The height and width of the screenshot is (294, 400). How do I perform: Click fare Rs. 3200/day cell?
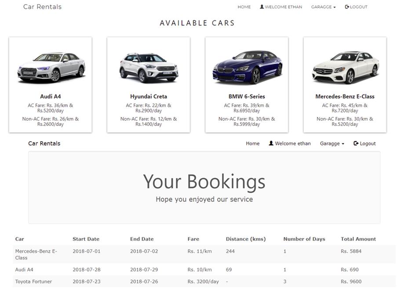[x=204, y=282]
